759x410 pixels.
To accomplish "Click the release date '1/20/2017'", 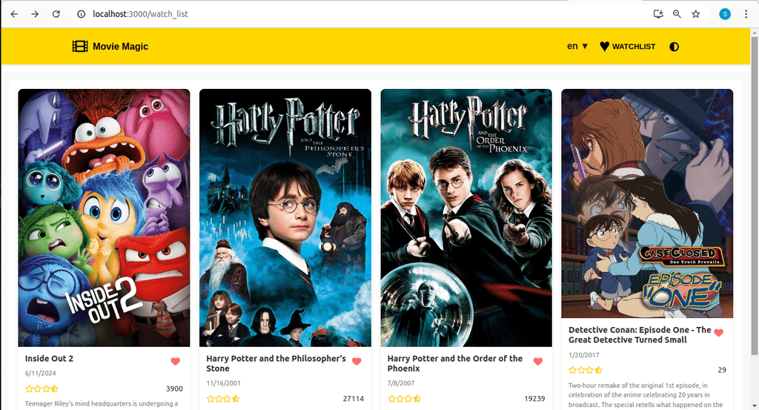I will click(584, 355).
